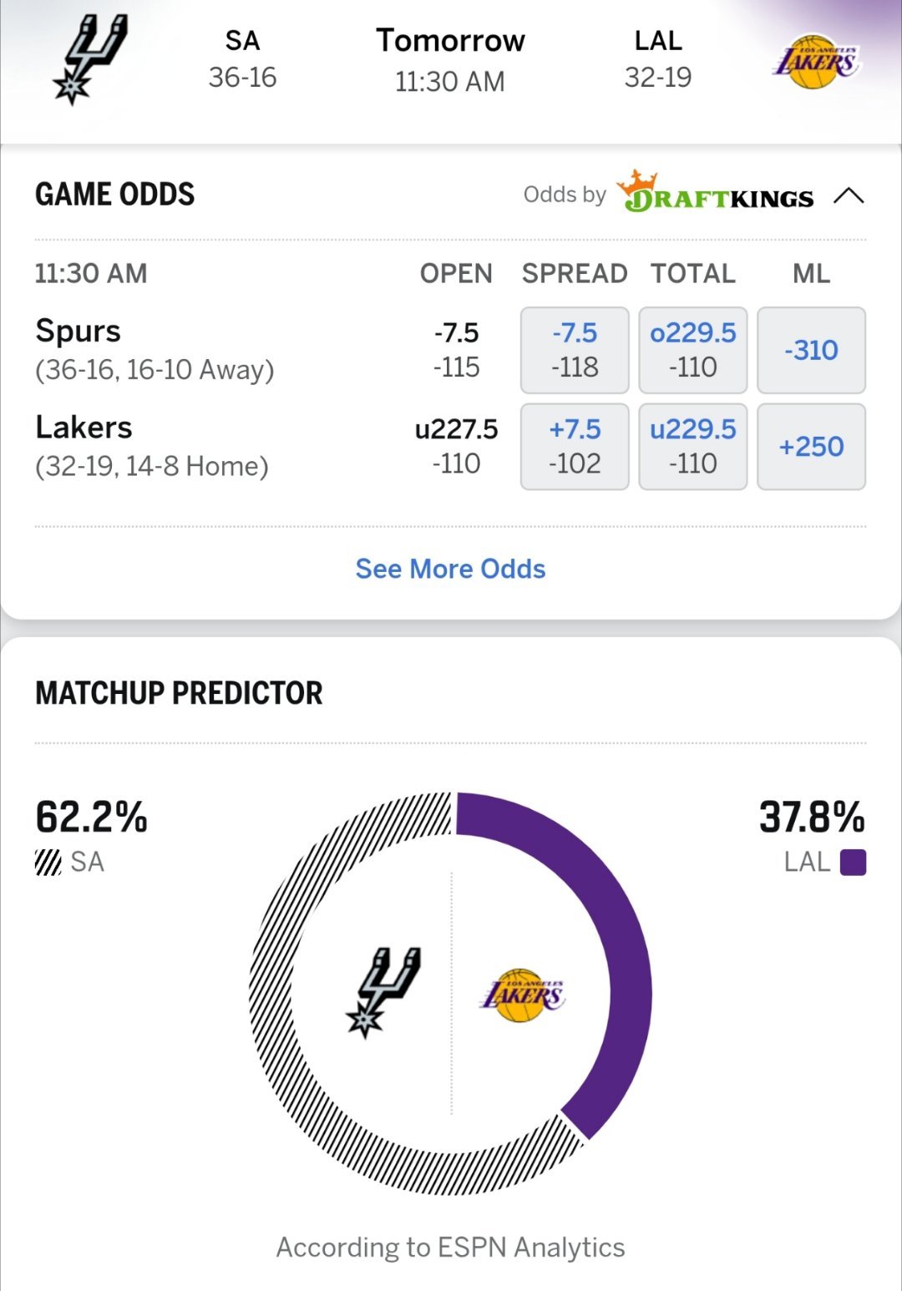Viewport: 902px width, 1291px height.
Task: Pick the over 229.5 total
Action: [x=692, y=350]
